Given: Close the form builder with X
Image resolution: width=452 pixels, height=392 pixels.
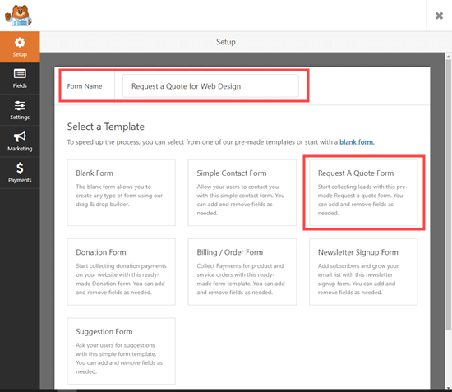Looking at the screenshot, I should point(439,16).
